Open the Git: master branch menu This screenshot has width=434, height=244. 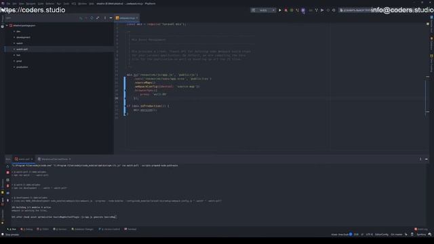397,235
